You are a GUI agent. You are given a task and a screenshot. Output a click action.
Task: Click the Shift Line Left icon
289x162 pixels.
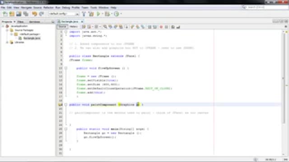tap(149, 27)
